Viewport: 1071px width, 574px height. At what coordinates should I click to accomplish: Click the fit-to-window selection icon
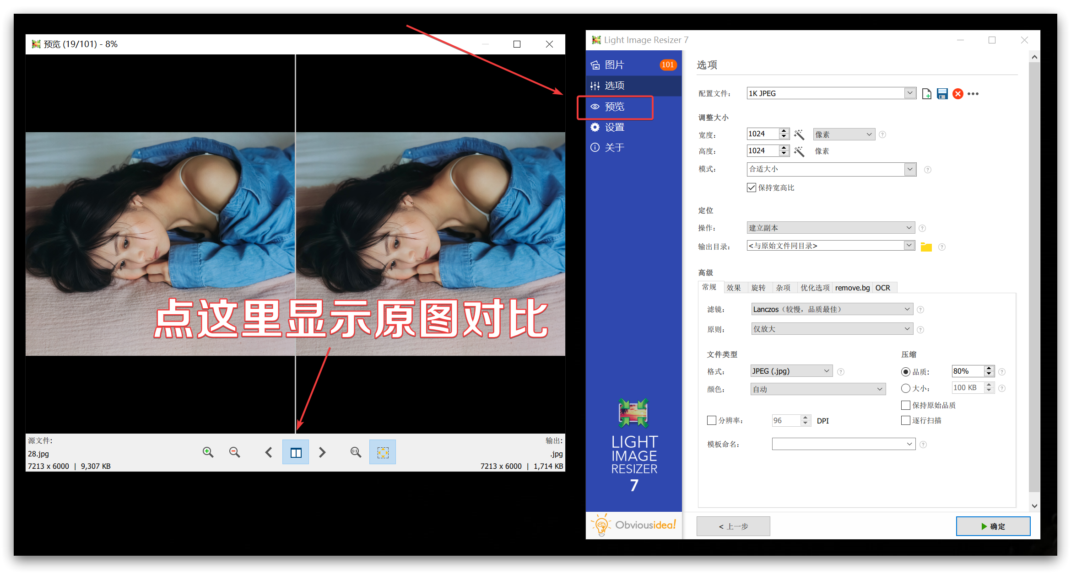pos(383,452)
